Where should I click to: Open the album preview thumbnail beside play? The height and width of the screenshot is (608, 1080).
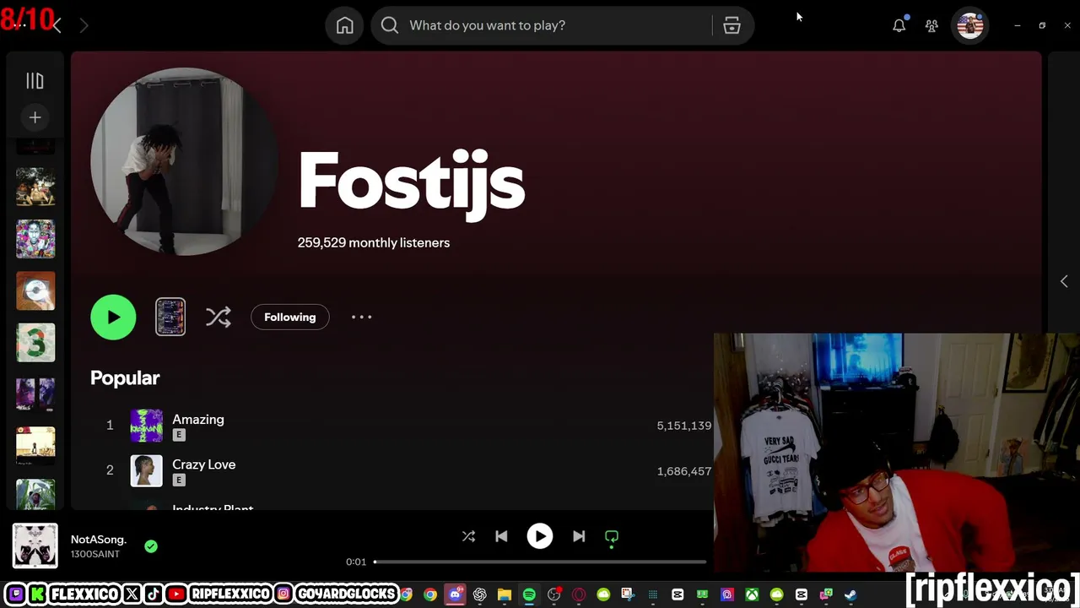[x=170, y=317]
